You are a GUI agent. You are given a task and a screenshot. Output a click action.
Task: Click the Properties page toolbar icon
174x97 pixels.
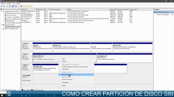click(24, 6)
